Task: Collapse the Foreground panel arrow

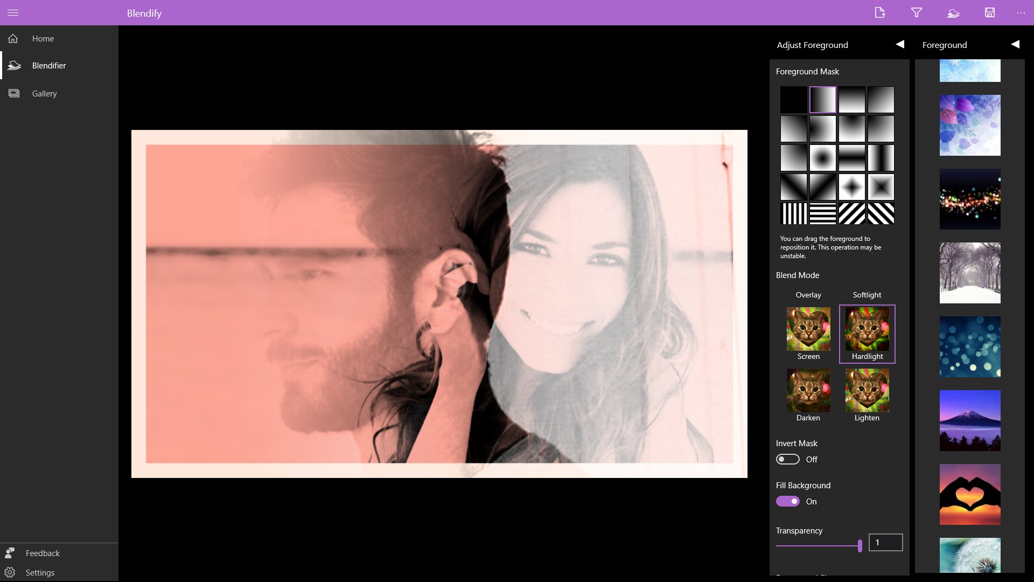Action: (x=1015, y=44)
